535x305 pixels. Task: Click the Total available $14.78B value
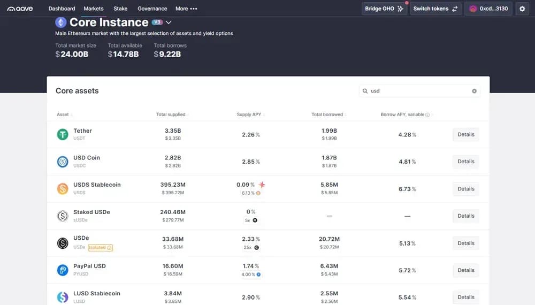click(x=123, y=54)
